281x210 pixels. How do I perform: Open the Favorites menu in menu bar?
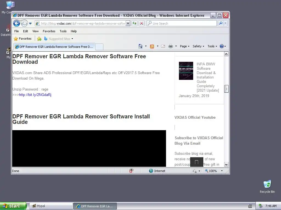49,31
